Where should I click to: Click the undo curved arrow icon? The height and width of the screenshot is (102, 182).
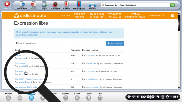(x=158, y=97)
